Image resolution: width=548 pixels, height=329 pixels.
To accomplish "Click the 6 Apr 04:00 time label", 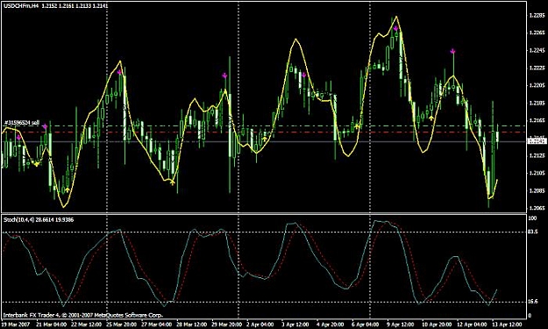I will (366, 324).
